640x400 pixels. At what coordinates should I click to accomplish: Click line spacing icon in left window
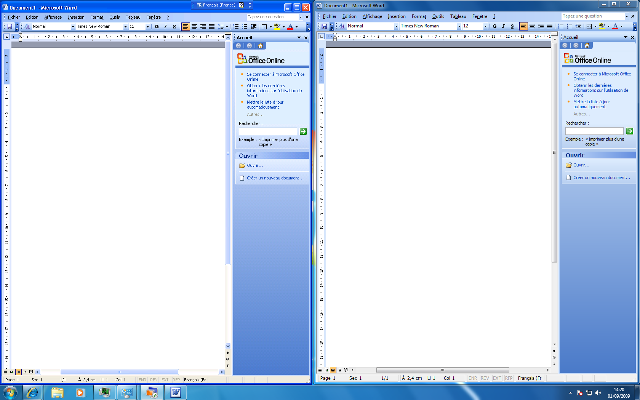pyautogui.click(x=221, y=27)
